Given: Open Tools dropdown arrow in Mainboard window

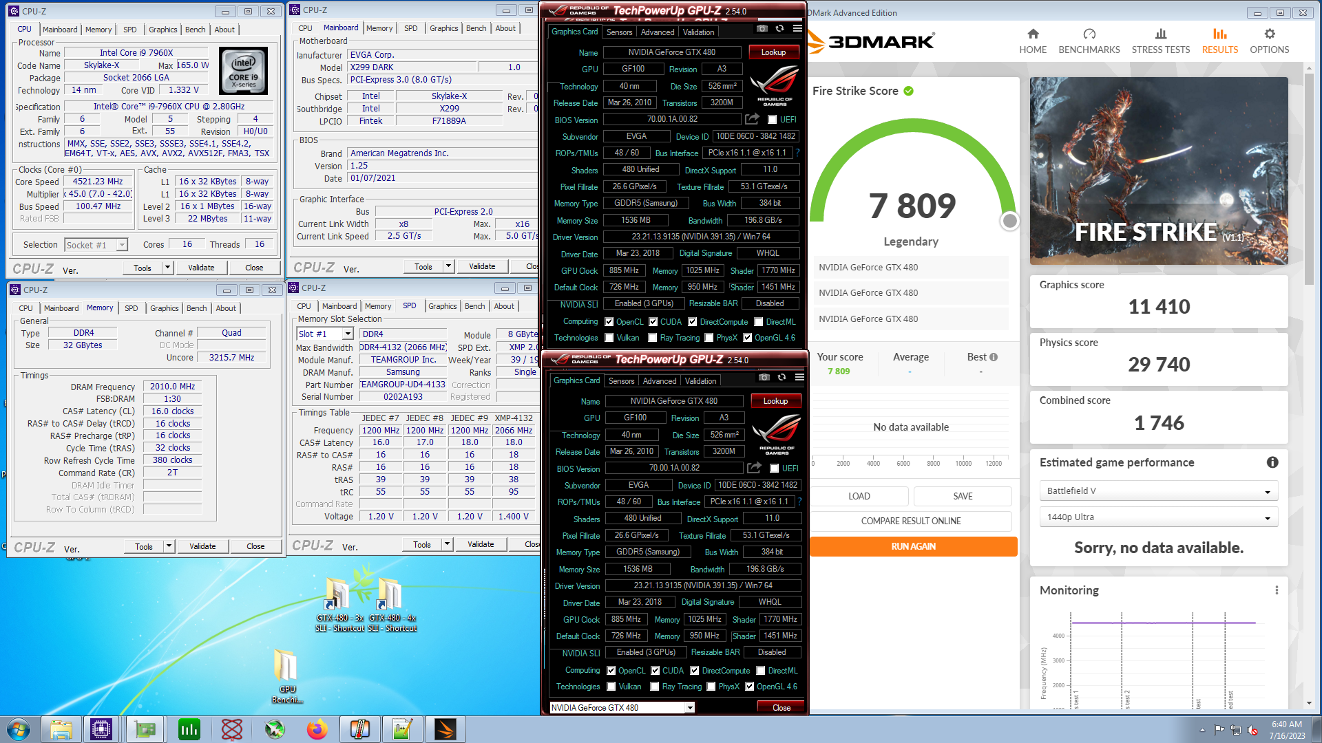Looking at the screenshot, I should click(x=448, y=266).
